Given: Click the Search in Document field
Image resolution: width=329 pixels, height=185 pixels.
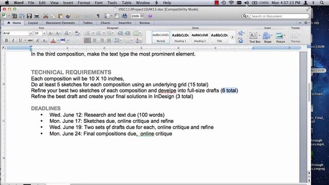Looking at the screenshot, I should click(x=276, y=16).
